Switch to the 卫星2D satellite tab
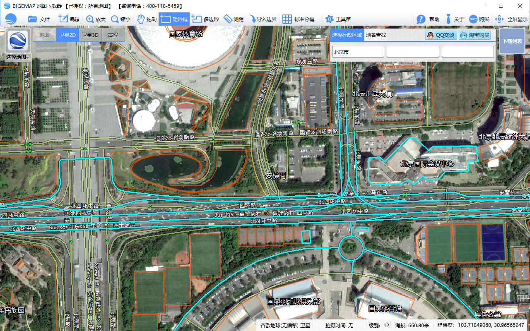530x331 pixels. (67, 35)
